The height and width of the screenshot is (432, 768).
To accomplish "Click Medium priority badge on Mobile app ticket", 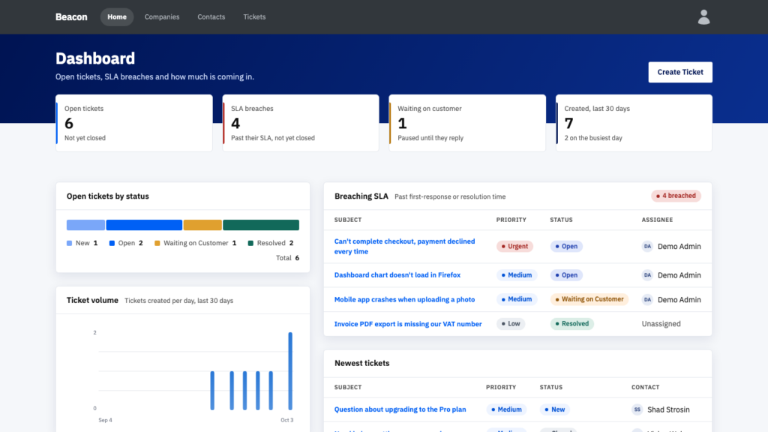I will (x=516, y=299).
